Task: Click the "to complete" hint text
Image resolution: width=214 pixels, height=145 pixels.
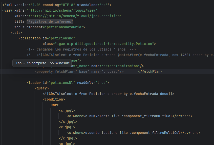Action: click(37, 63)
